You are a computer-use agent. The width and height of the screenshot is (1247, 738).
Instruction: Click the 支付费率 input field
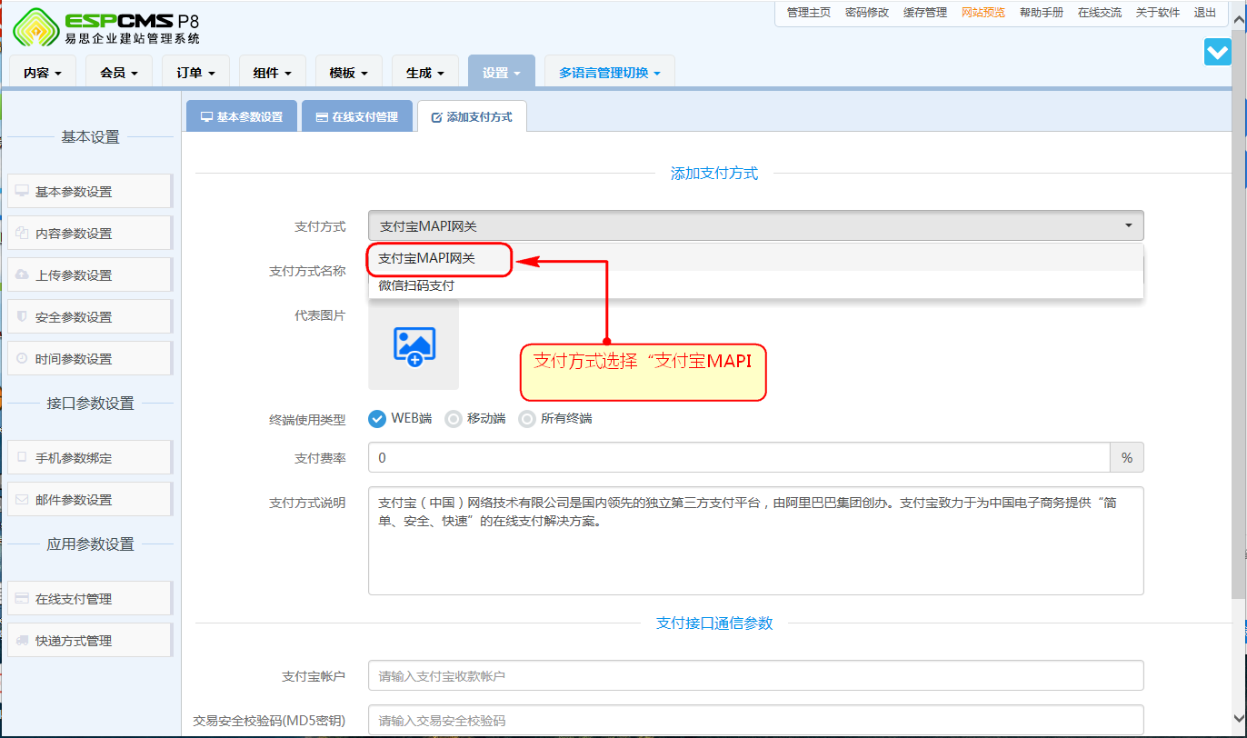pos(739,457)
